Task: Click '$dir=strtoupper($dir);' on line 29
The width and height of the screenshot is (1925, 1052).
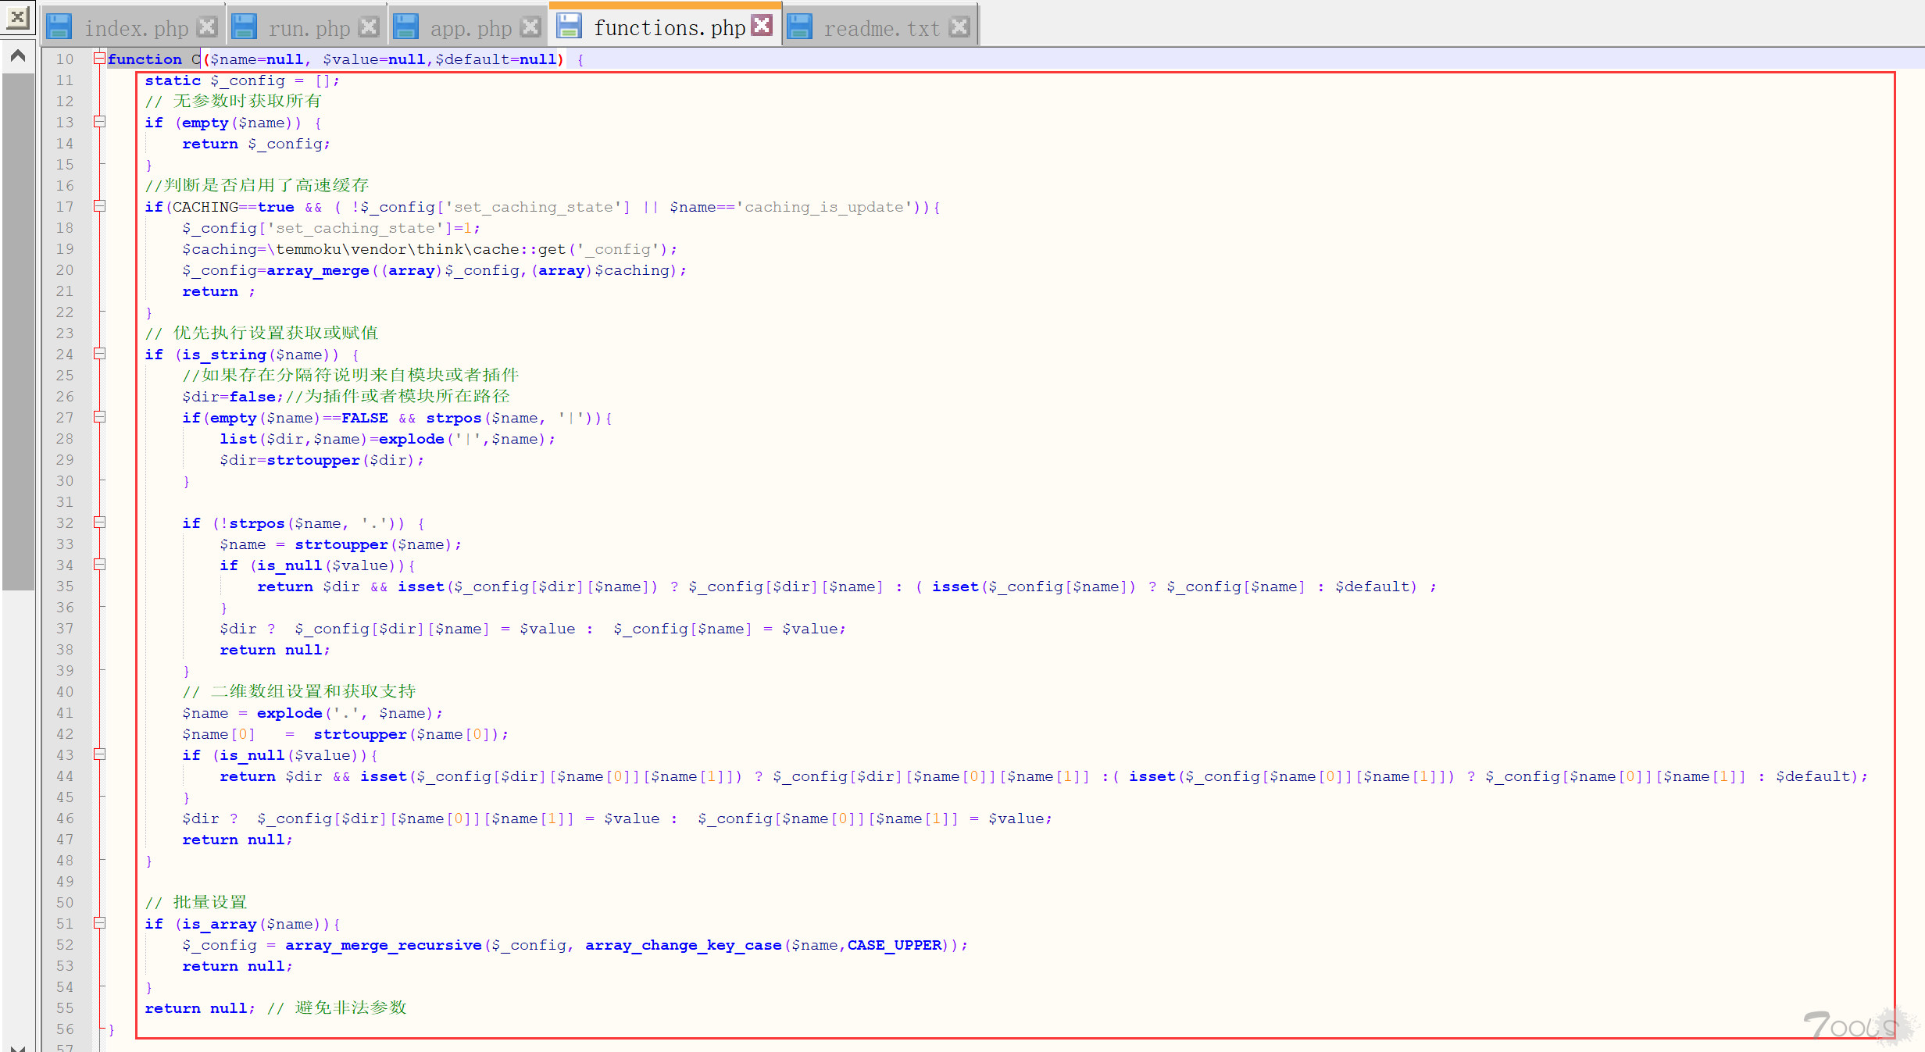Action: point(322,460)
